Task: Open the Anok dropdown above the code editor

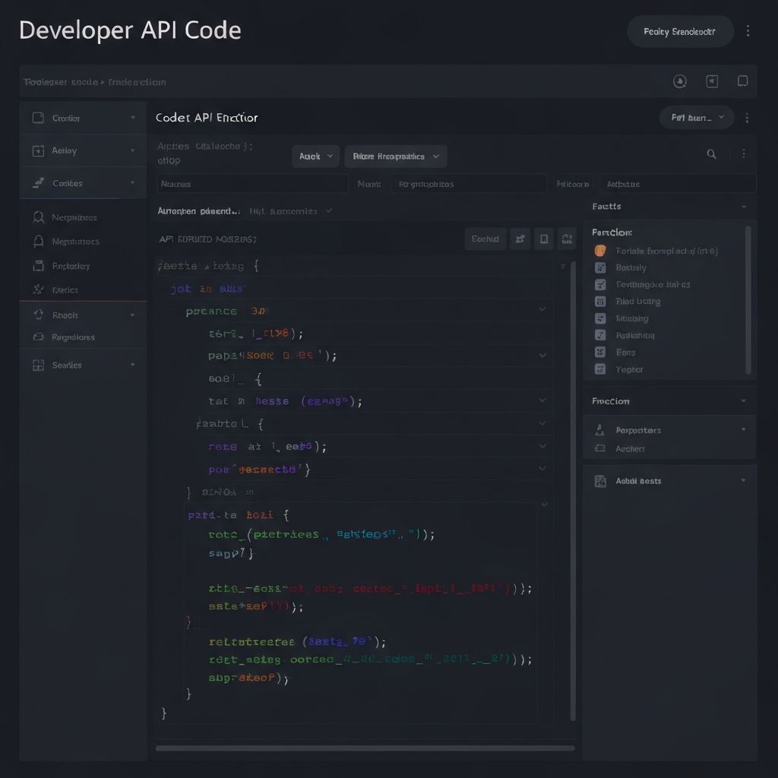Action: pos(315,156)
